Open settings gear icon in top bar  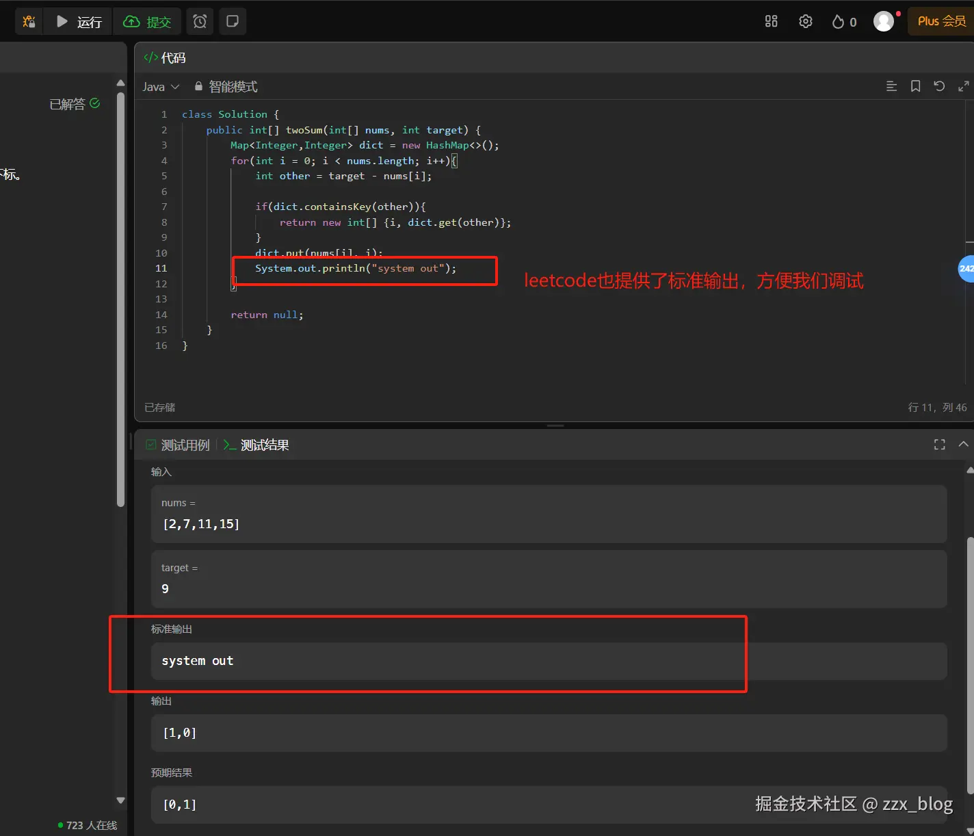[x=806, y=21]
